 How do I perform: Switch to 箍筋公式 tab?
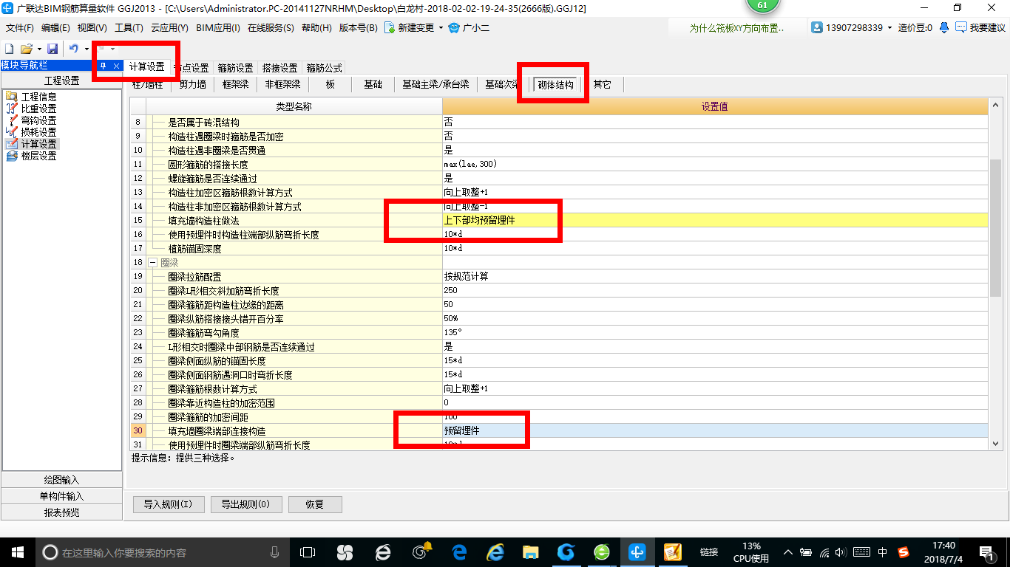(324, 68)
